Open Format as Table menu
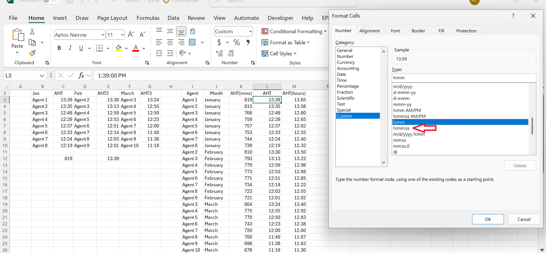 tap(285, 42)
